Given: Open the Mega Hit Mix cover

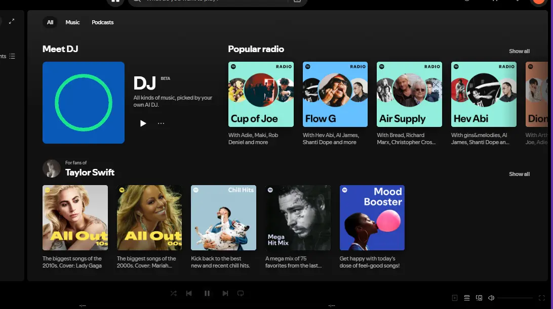Looking at the screenshot, I should click(298, 218).
